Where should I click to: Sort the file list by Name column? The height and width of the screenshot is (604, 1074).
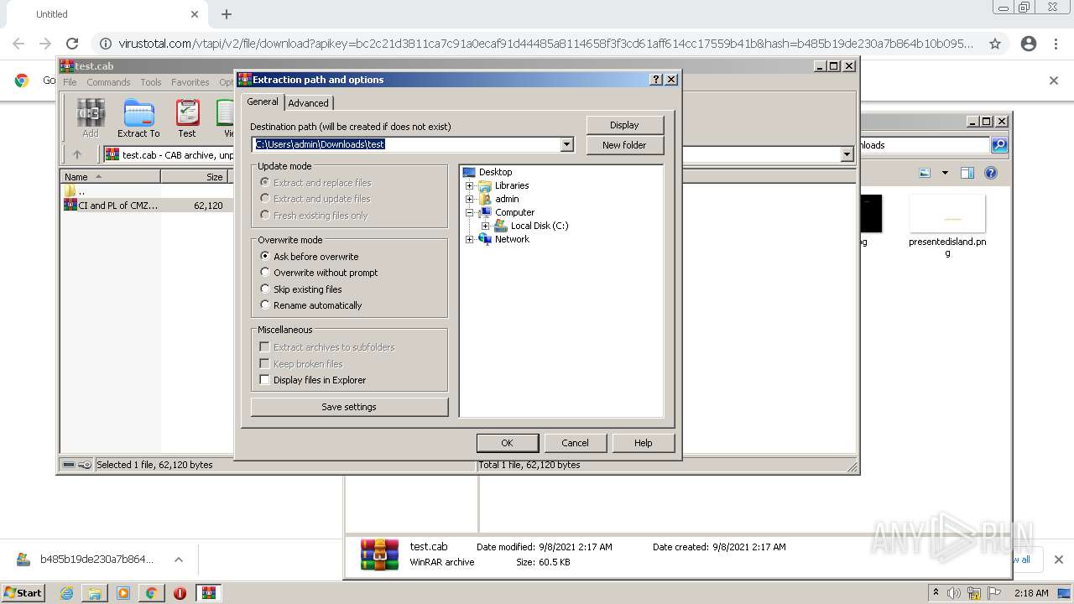110,177
